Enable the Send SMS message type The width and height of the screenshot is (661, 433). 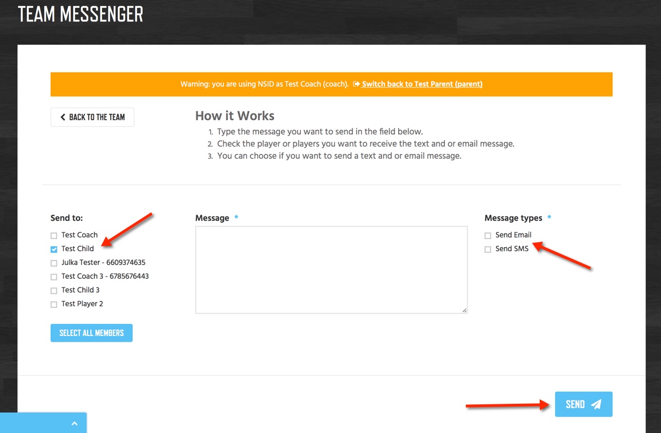[488, 250]
